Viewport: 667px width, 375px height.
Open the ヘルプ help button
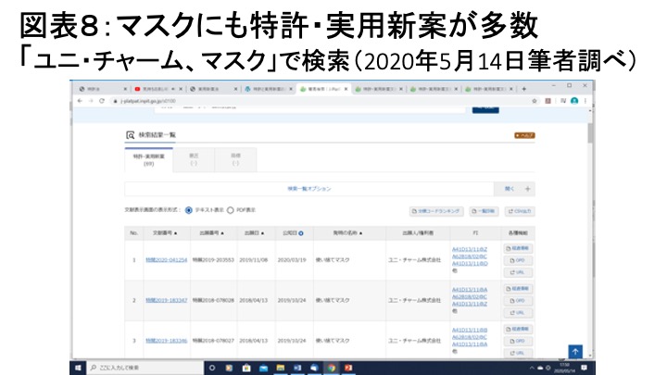tap(524, 135)
